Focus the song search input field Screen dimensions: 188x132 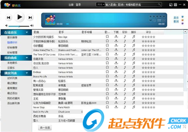point(131,5)
